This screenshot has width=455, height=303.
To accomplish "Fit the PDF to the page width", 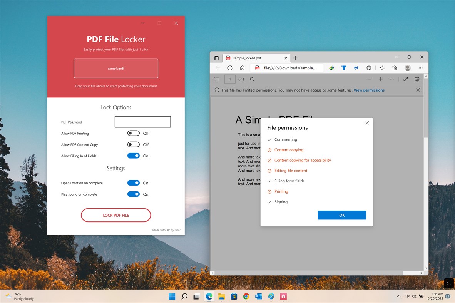I will 405,79.
